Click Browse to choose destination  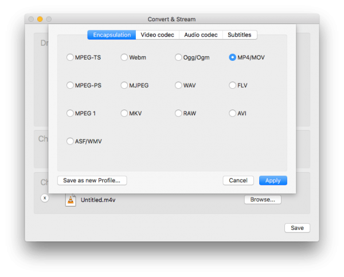[263, 200]
